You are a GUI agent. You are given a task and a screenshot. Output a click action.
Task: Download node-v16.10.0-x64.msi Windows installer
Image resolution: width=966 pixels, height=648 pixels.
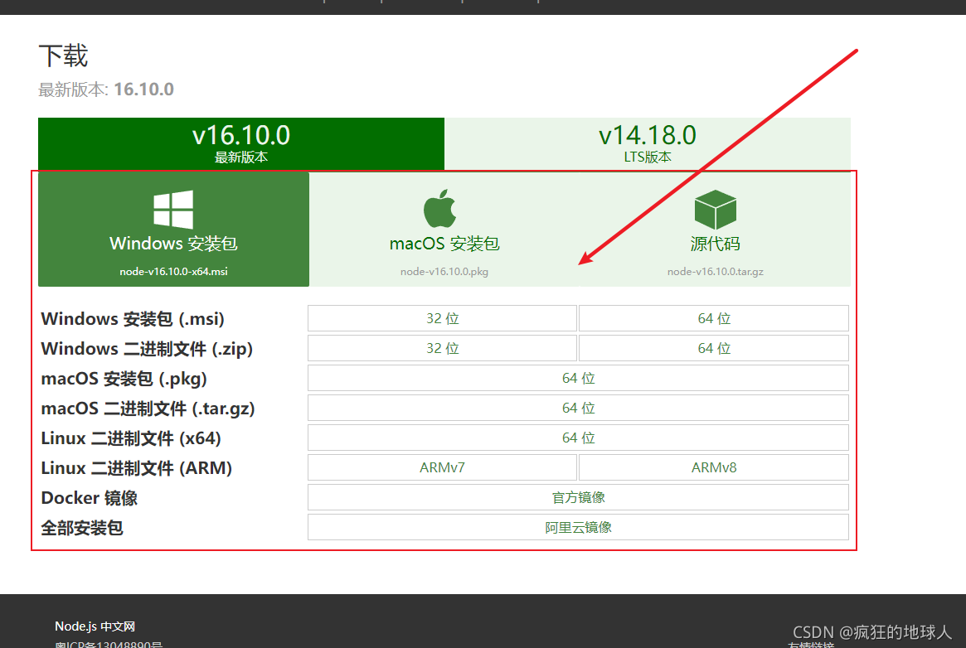(x=174, y=229)
